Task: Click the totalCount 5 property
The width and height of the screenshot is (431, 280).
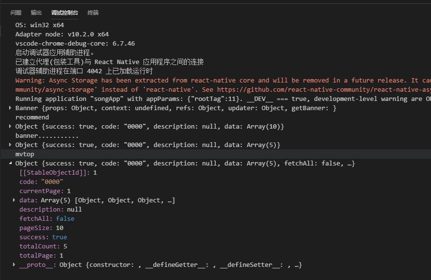Action: click(43, 246)
